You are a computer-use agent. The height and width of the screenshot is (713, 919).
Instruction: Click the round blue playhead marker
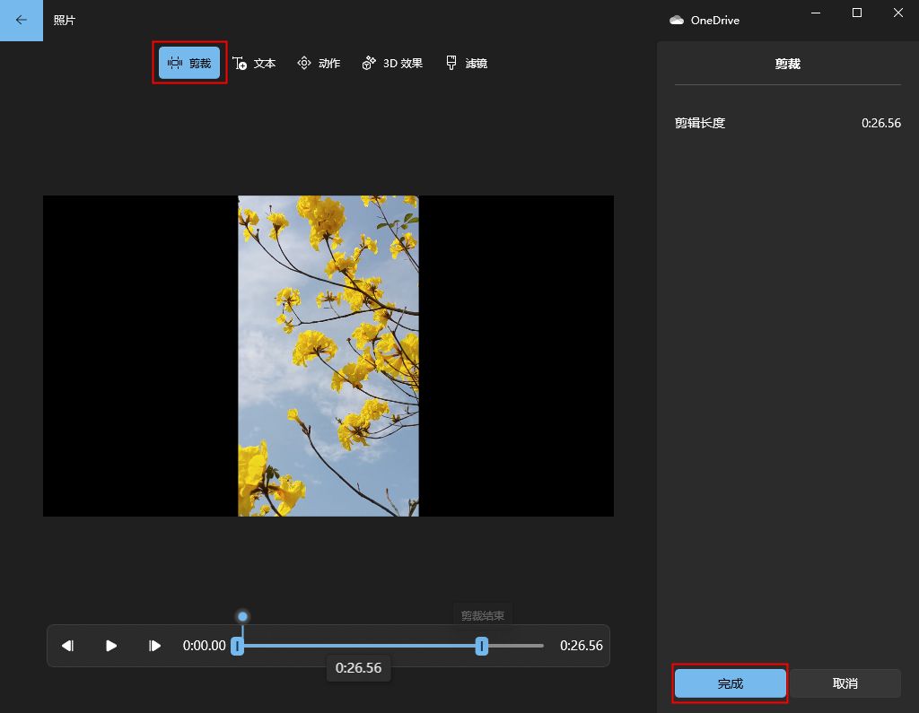pos(242,616)
